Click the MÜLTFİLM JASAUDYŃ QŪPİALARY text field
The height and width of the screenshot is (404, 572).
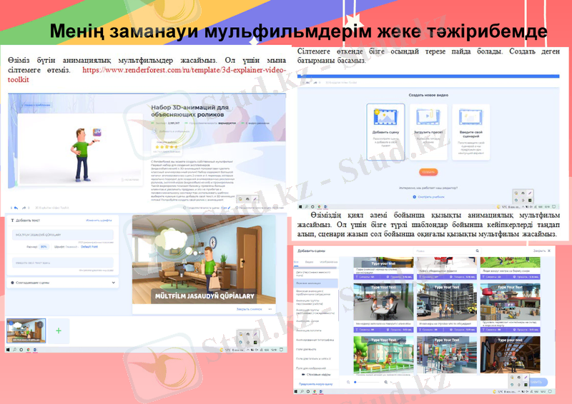pyautogui.click(x=63, y=235)
